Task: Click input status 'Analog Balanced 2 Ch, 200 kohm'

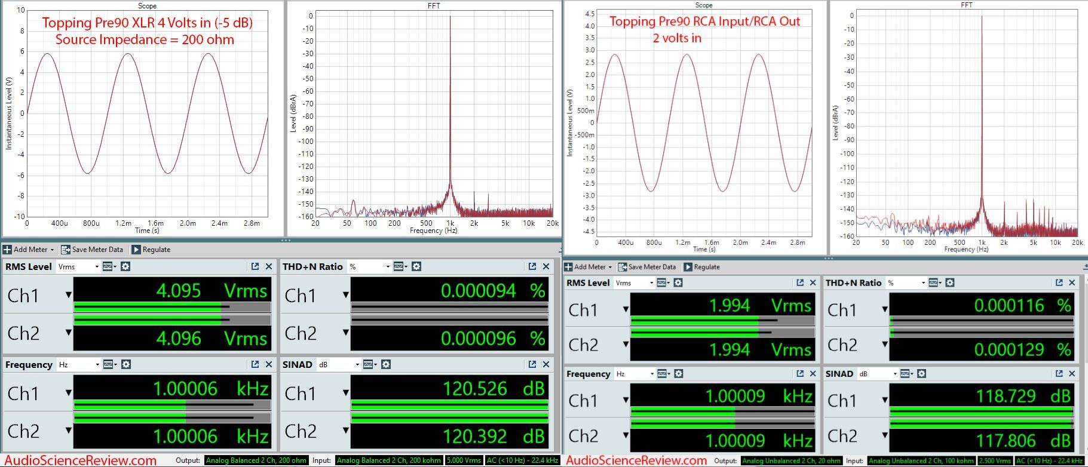Action: tap(389, 460)
